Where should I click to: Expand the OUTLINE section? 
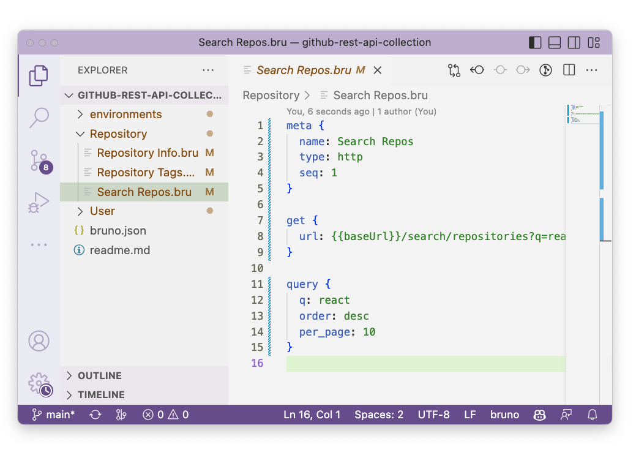point(99,375)
